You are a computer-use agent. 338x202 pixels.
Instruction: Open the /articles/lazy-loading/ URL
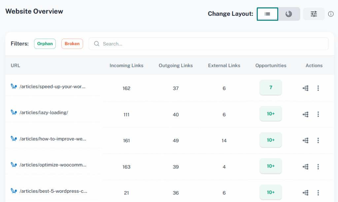tap(44, 112)
